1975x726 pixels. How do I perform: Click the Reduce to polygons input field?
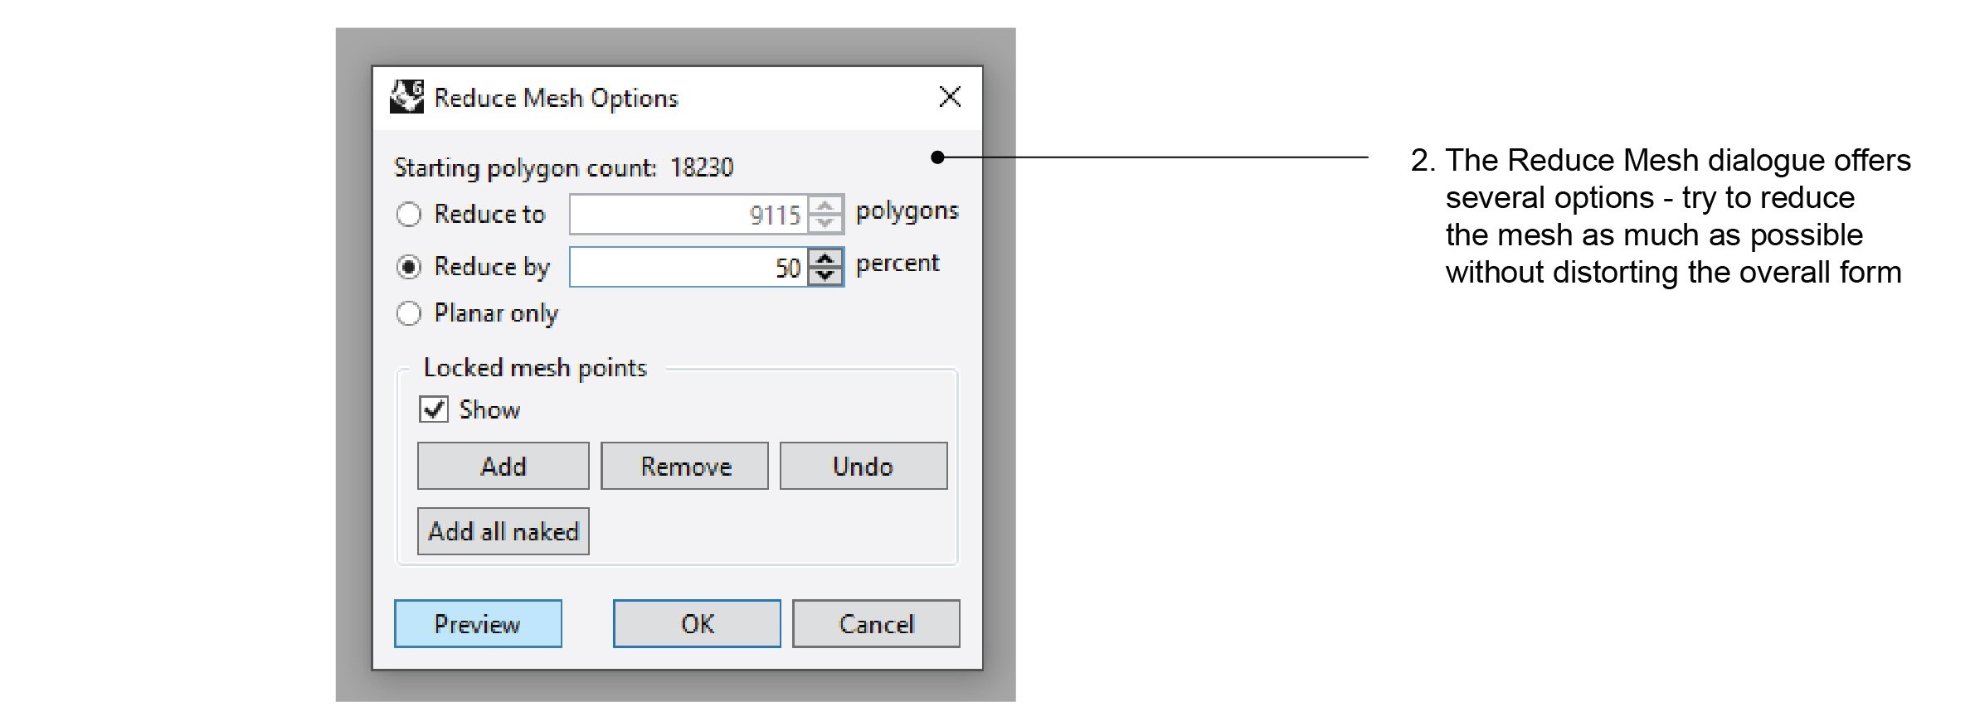687,215
